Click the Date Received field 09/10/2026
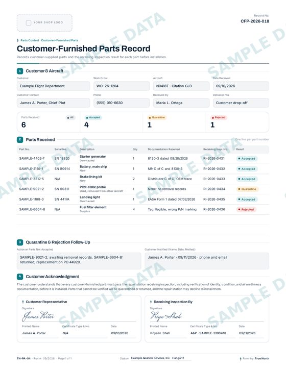The width and height of the screenshot is (286, 370). pos(241,86)
